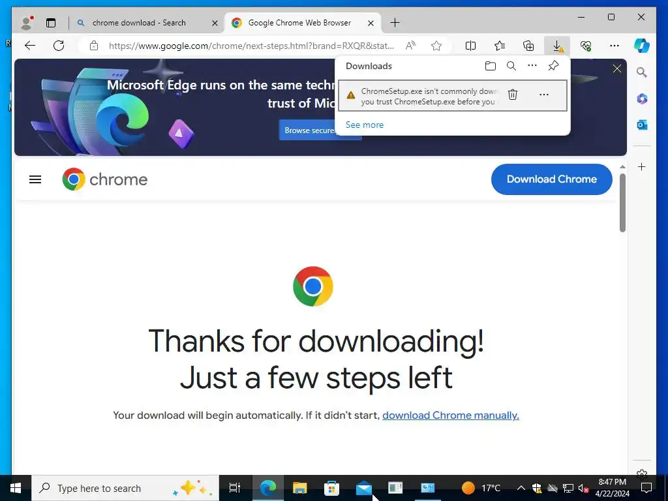This screenshot has height=501, width=668.
Task: Click the taskbar search box
Action: [x=125, y=488]
